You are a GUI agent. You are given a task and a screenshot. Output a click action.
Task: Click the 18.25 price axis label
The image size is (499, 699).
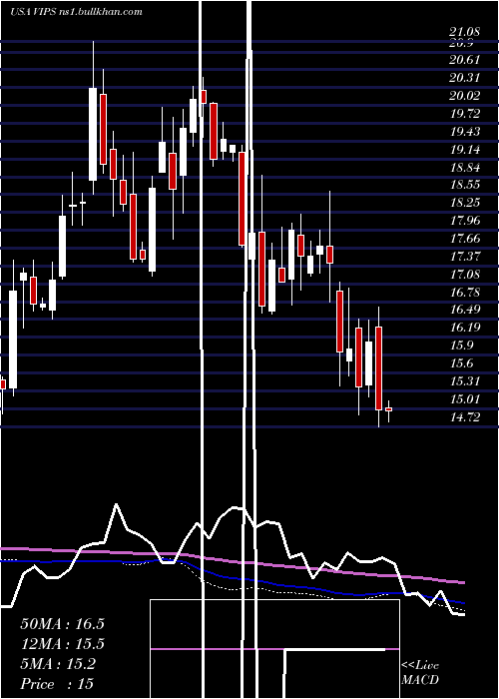point(465,203)
